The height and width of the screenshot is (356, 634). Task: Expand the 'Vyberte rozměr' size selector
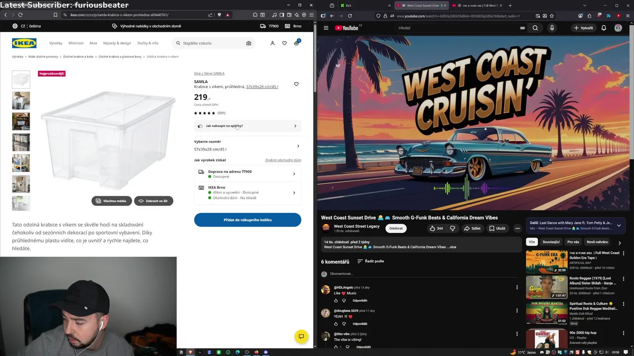tap(247, 146)
